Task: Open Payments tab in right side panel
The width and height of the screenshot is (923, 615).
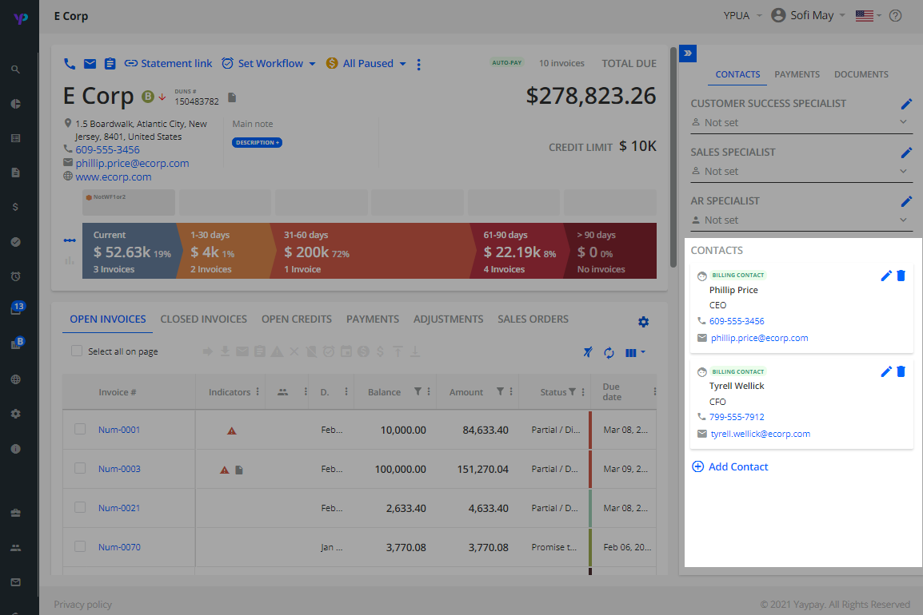Action: [x=797, y=74]
